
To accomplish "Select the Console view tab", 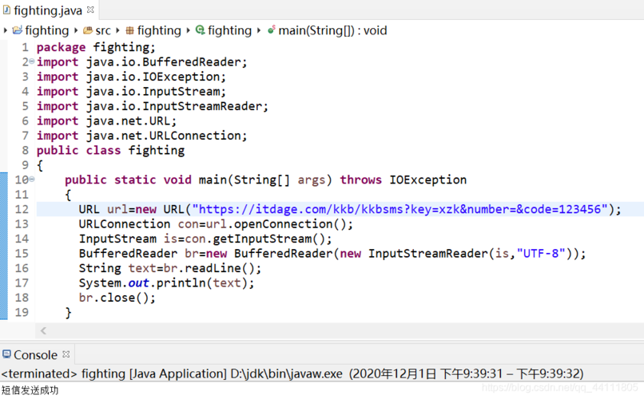I will click(x=36, y=355).
